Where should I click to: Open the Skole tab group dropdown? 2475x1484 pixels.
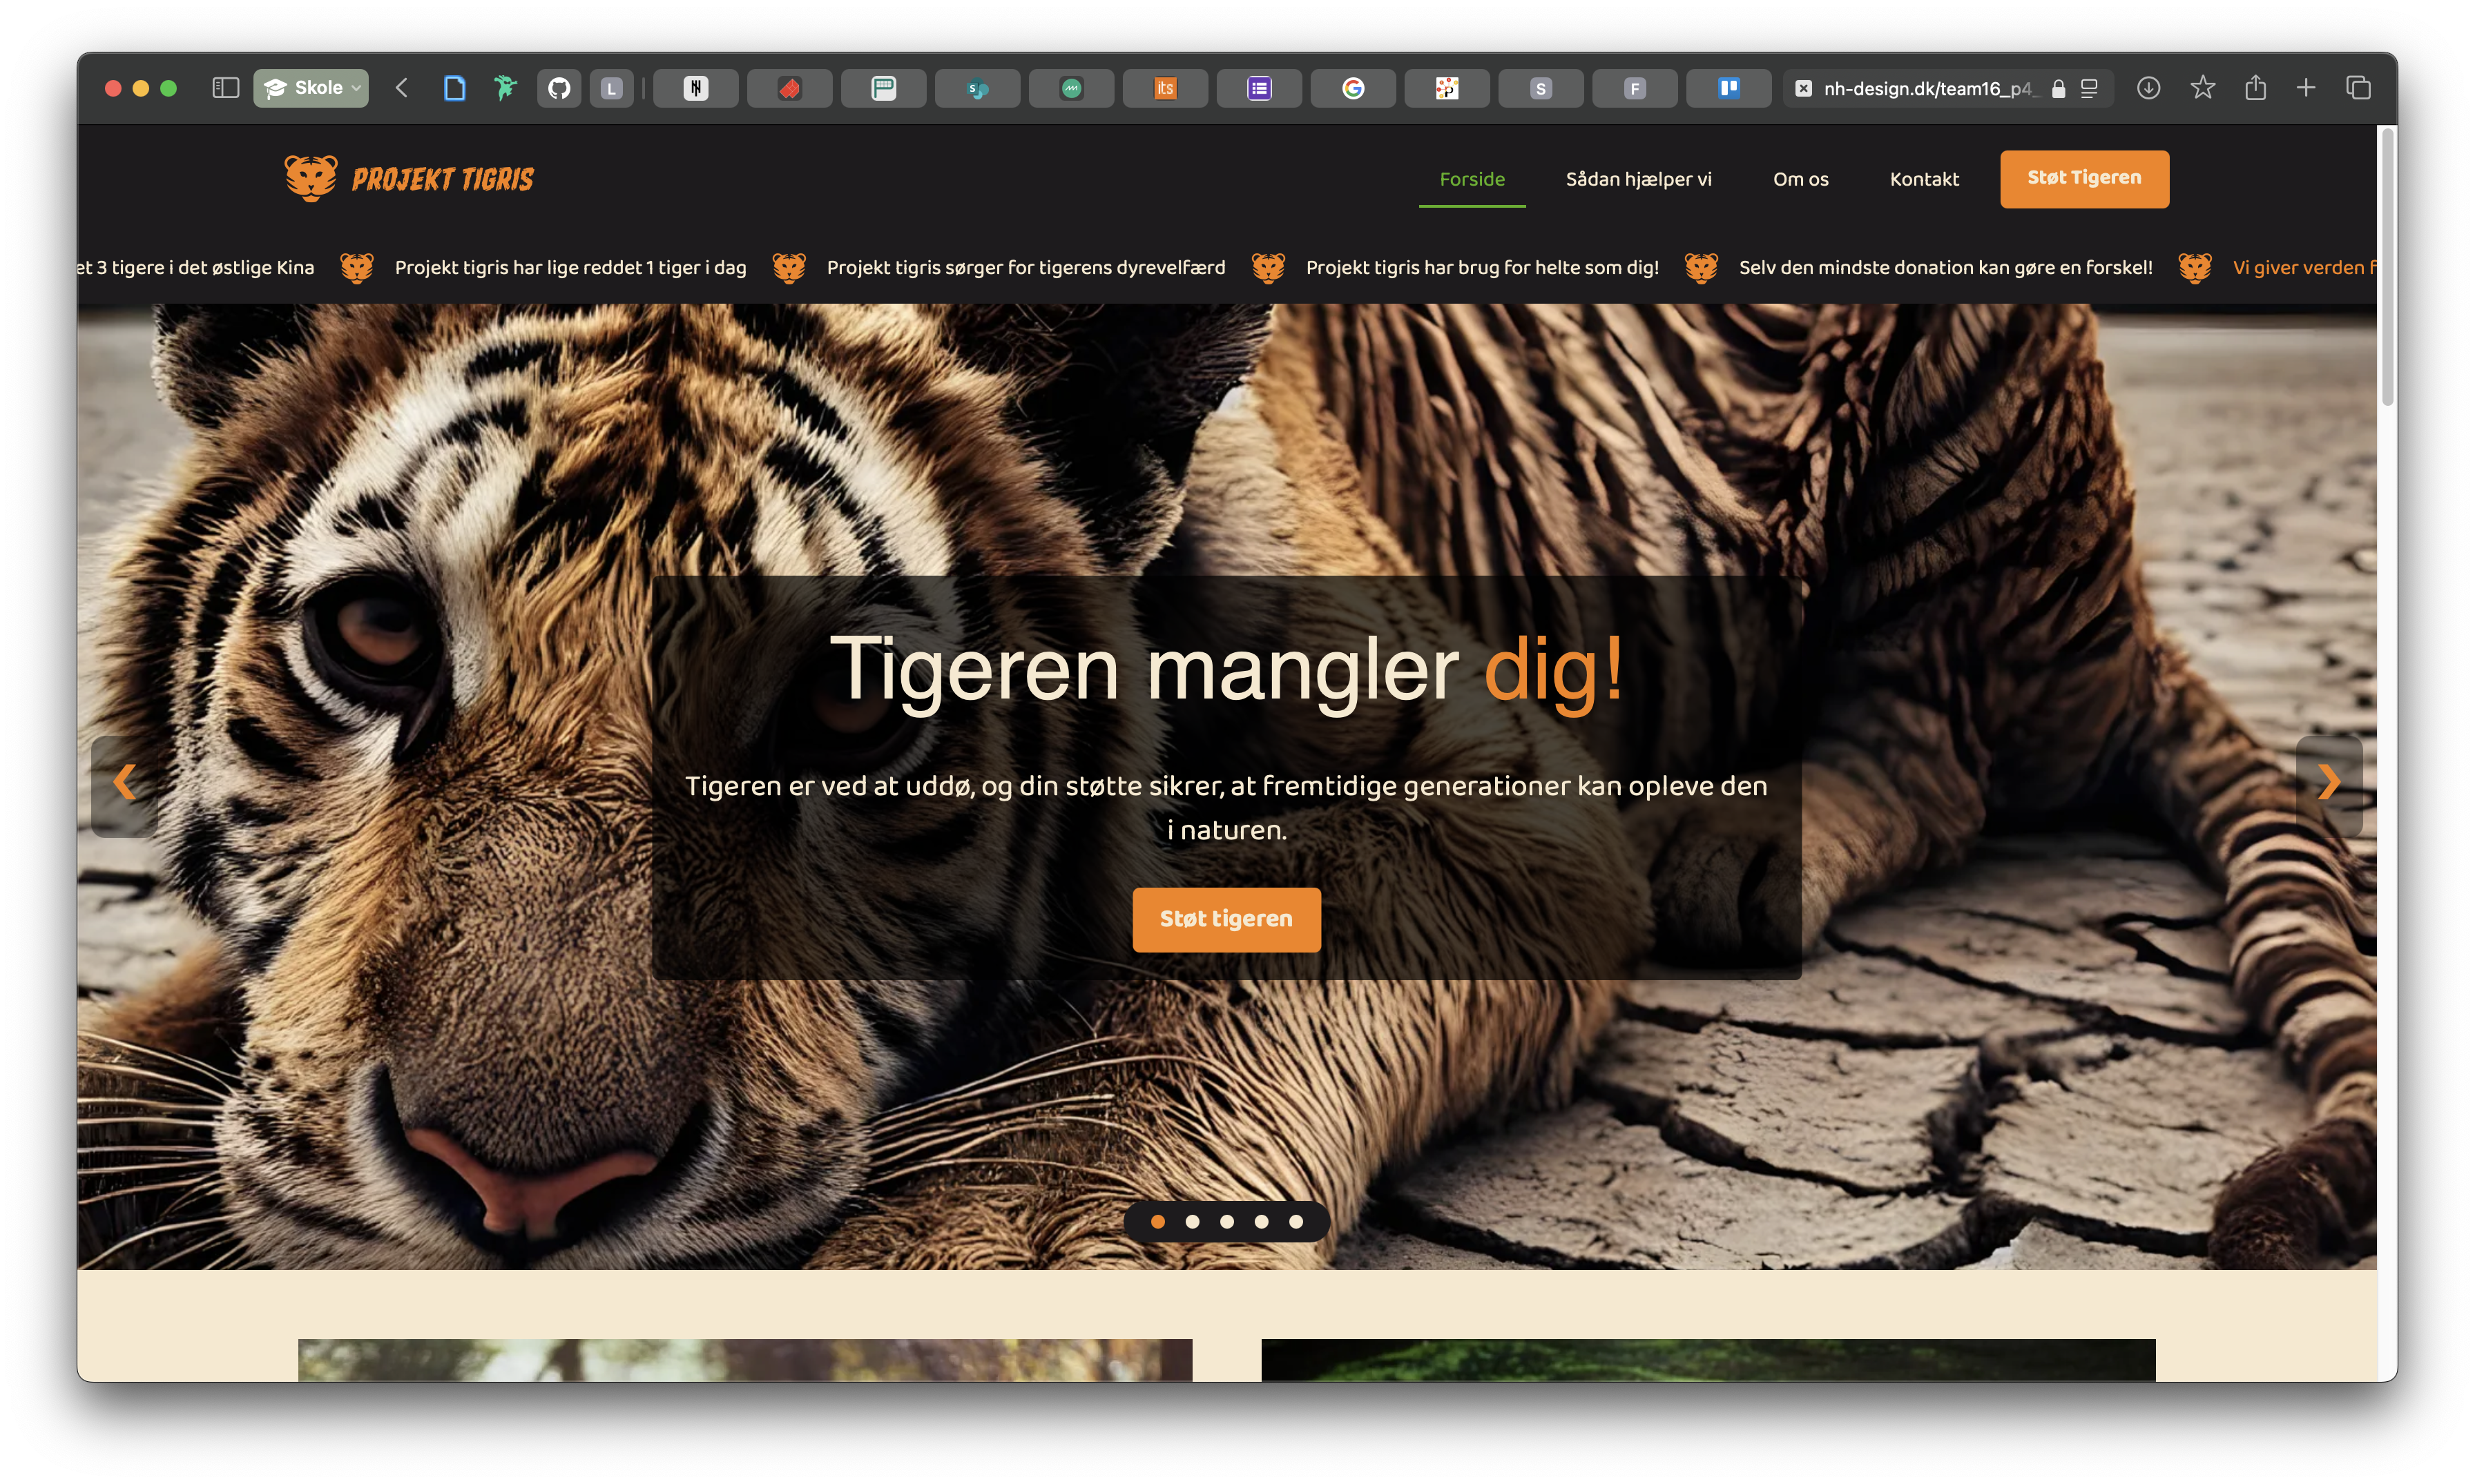pyautogui.click(x=310, y=88)
